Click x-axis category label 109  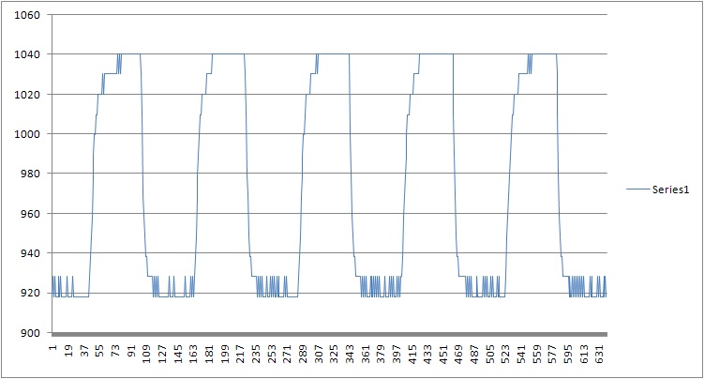click(146, 351)
